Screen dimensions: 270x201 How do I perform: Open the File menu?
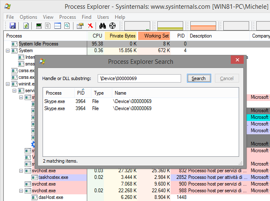point(10,17)
